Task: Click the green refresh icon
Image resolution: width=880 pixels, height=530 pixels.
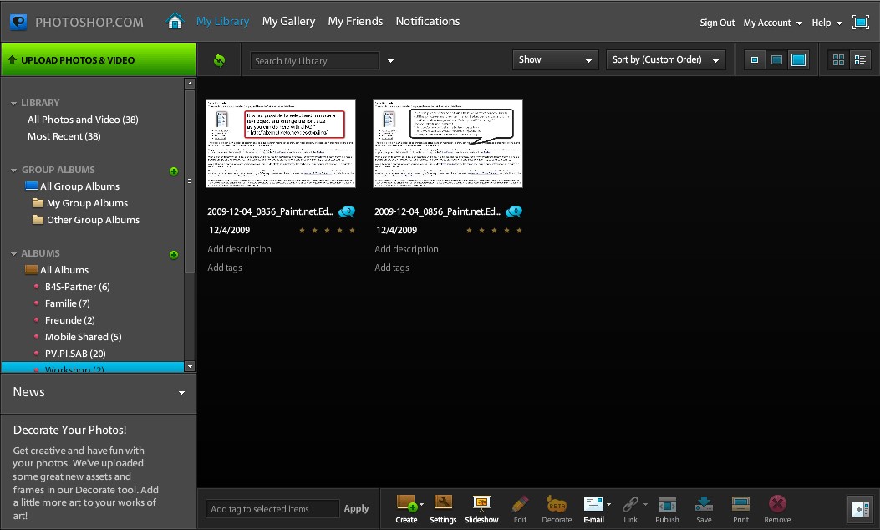Action: 219,59
